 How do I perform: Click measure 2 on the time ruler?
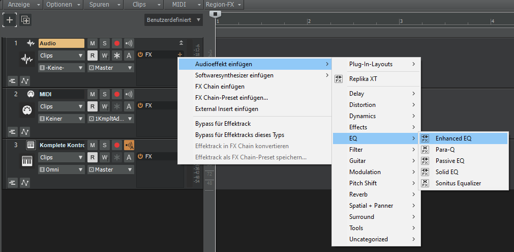[309, 21]
